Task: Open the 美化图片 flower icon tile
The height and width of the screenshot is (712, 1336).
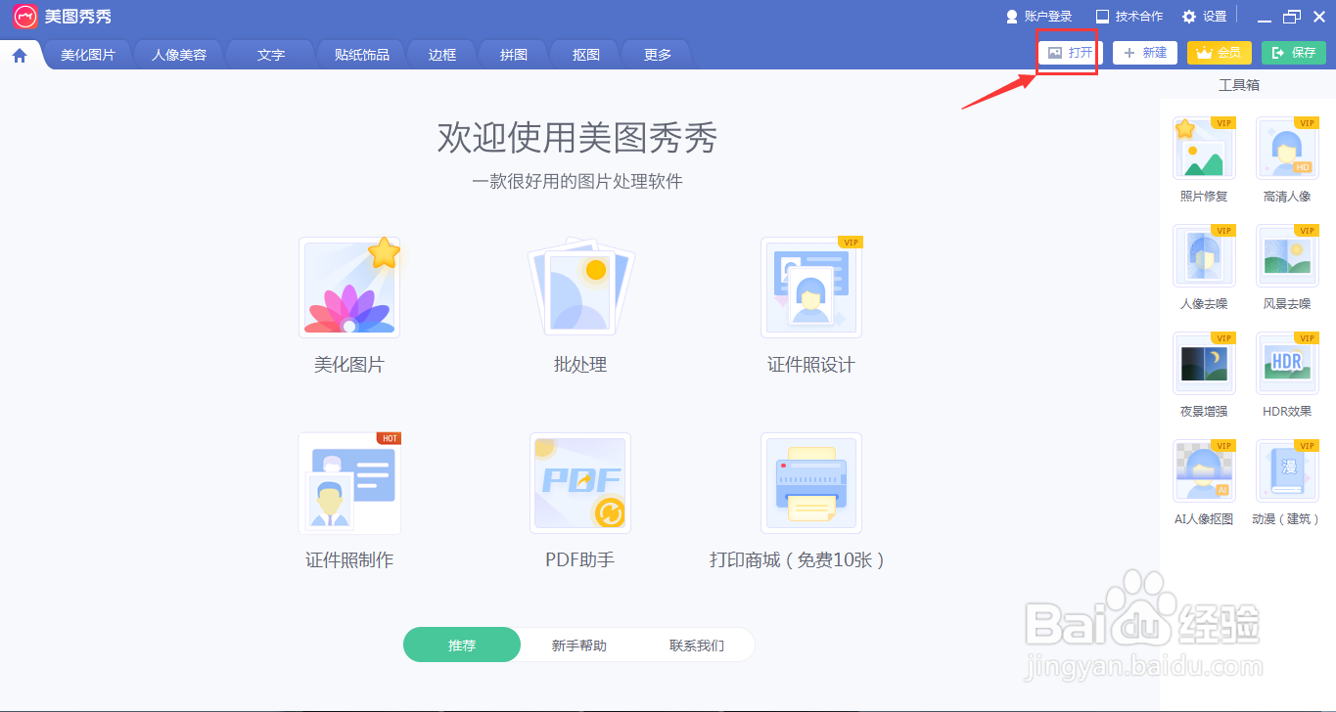Action: 349,288
